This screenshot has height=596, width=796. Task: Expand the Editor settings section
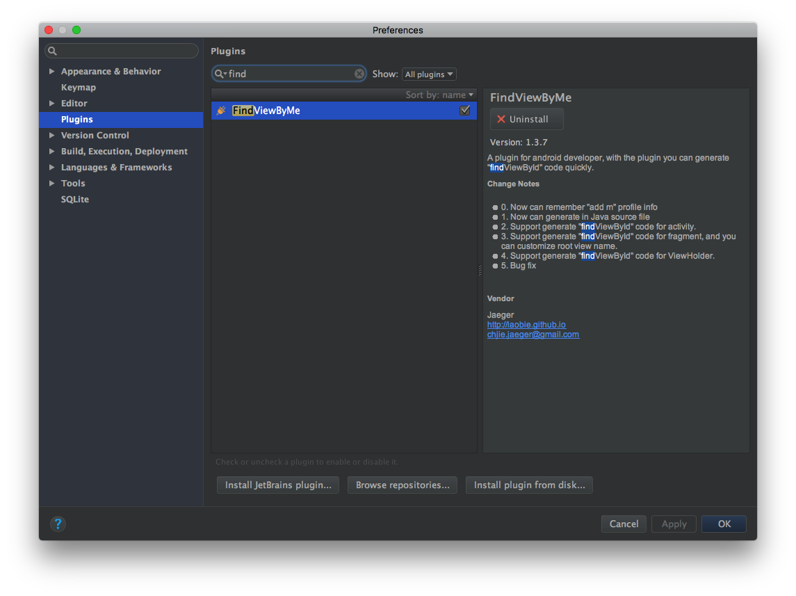[52, 104]
